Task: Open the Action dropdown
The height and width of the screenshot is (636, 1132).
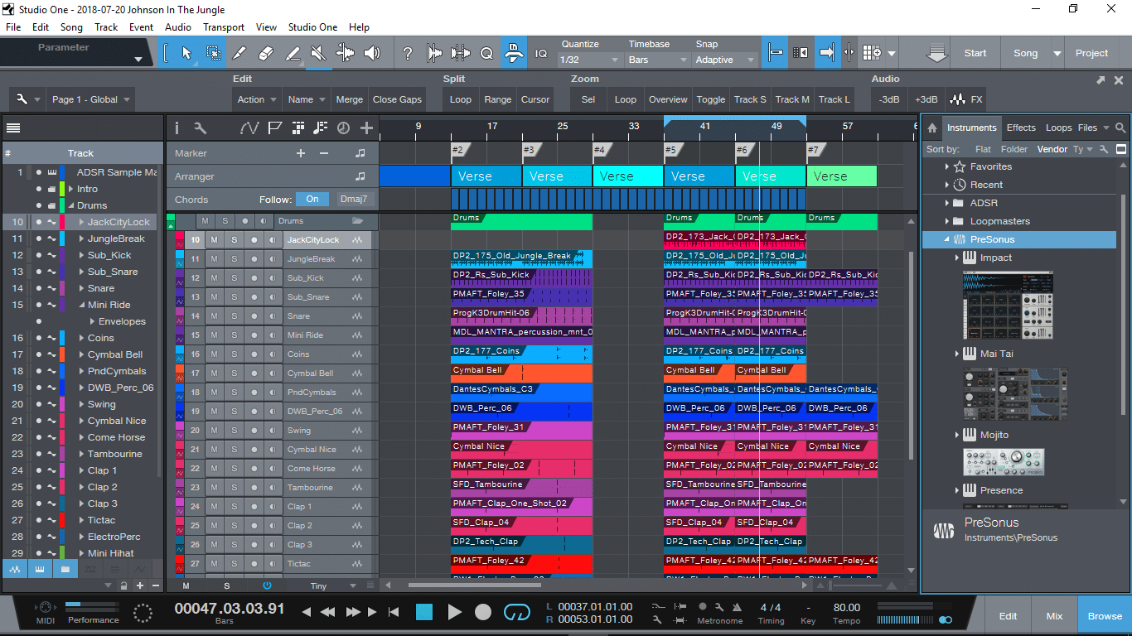Action: [256, 99]
